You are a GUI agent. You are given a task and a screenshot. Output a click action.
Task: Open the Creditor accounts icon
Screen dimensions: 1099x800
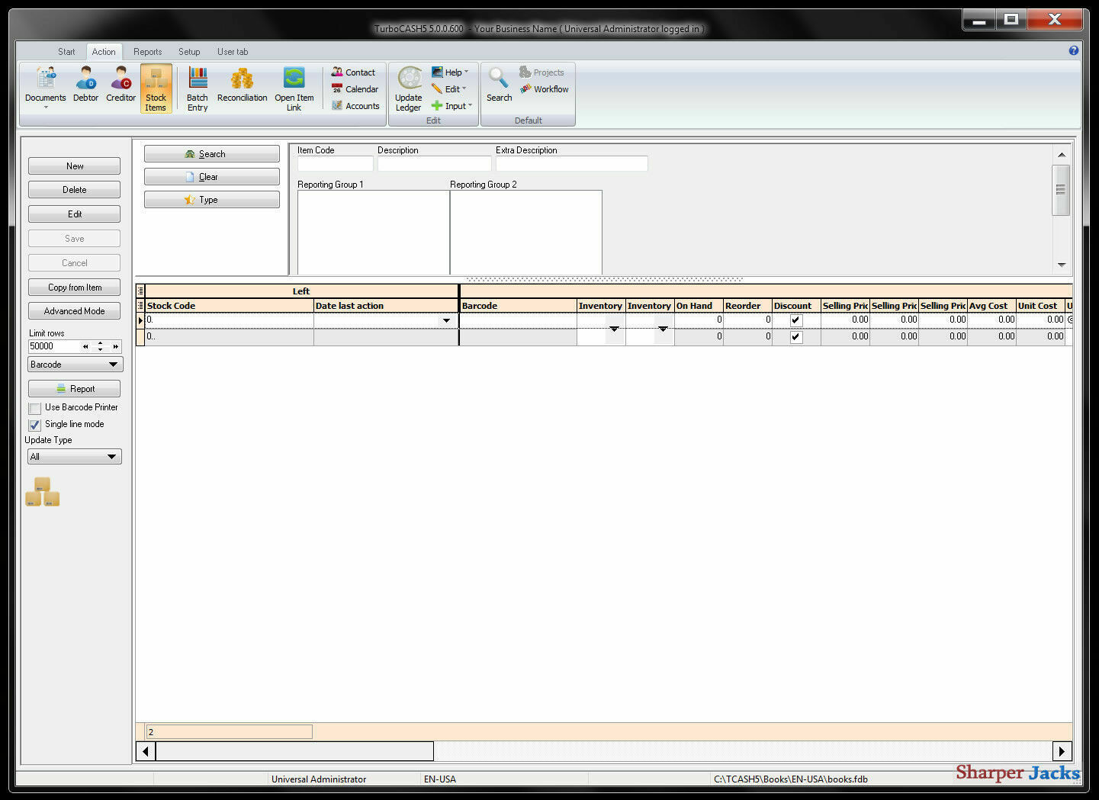pyautogui.click(x=121, y=84)
